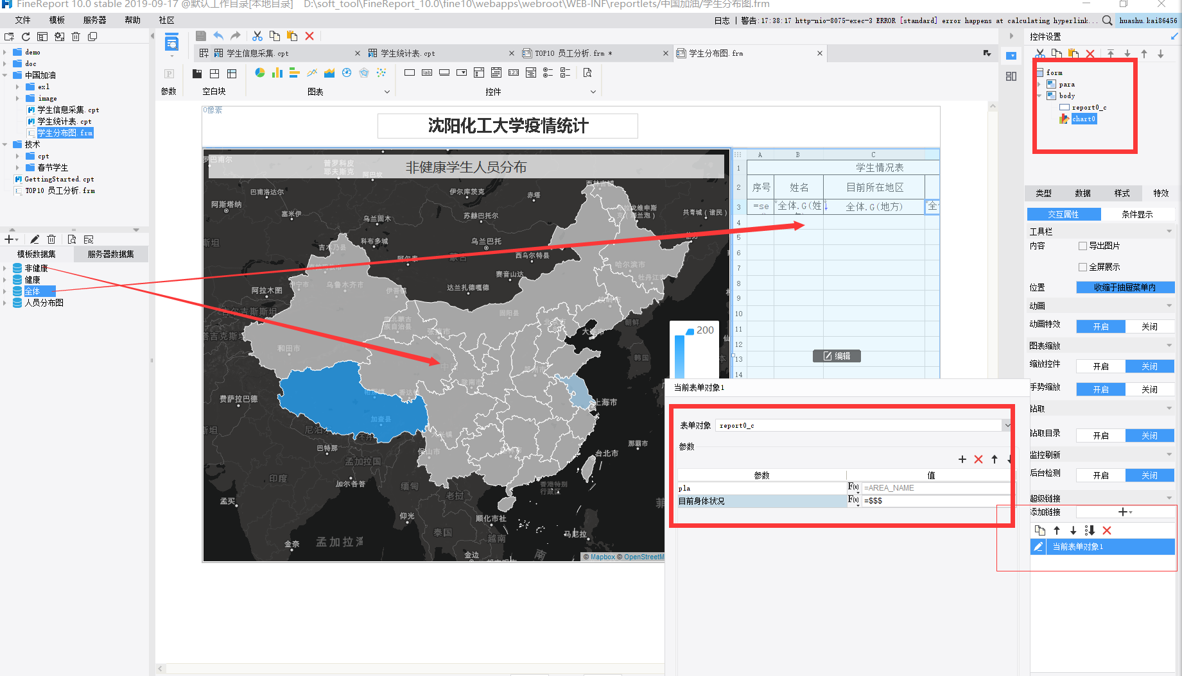Click the redo arrow icon
1182x676 pixels.
tap(236, 36)
